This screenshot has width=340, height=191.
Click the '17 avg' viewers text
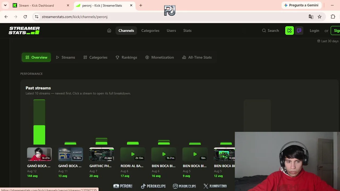pos(125,176)
